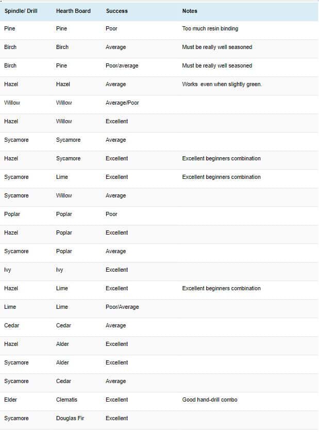
Task: Select "Lime" in the Spindle/ Drill column
Action: point(10,307)
